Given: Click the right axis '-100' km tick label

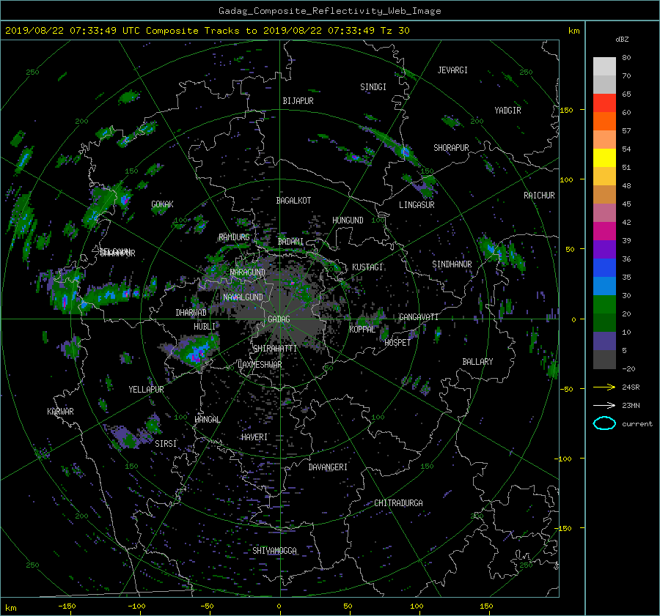Looking at the screenshot, I should 565,459.
